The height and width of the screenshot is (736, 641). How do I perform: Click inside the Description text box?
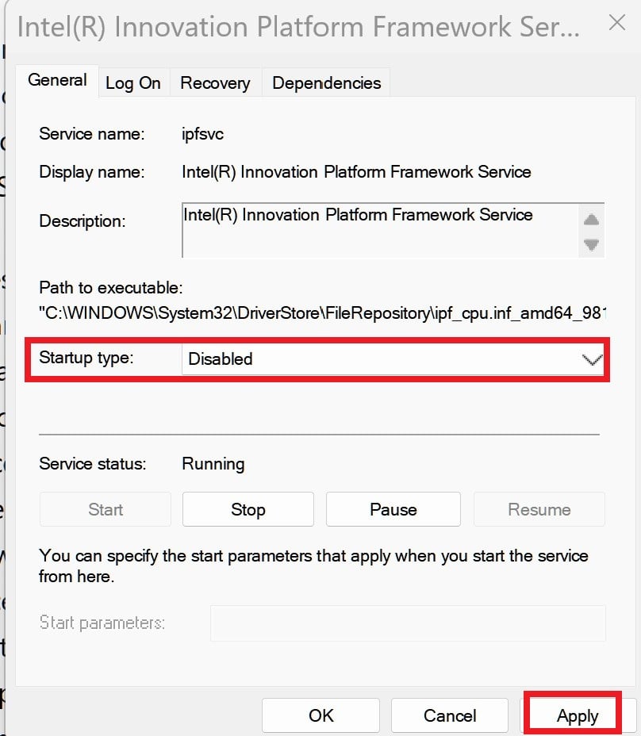point(381,229)
